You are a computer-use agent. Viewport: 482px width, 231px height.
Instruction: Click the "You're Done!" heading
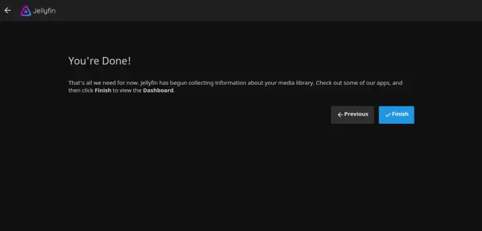point(100,61)
